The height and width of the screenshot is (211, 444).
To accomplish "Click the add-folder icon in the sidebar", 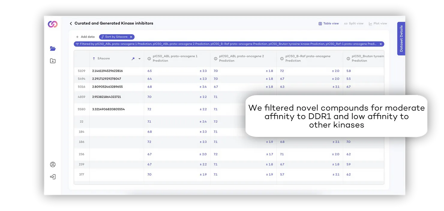I will click(53, 61).
